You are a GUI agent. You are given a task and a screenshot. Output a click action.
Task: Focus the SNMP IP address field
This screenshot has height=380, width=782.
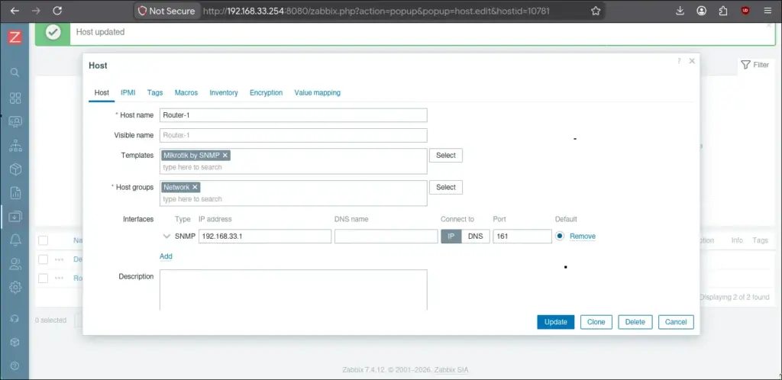pyautogui.click(x=265, y=236)
